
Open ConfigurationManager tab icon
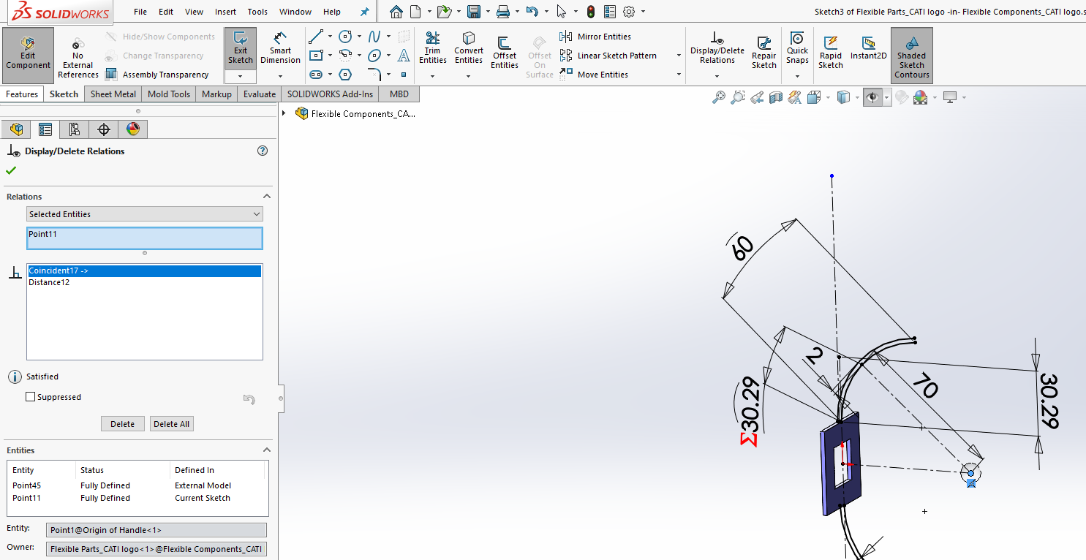75,129
